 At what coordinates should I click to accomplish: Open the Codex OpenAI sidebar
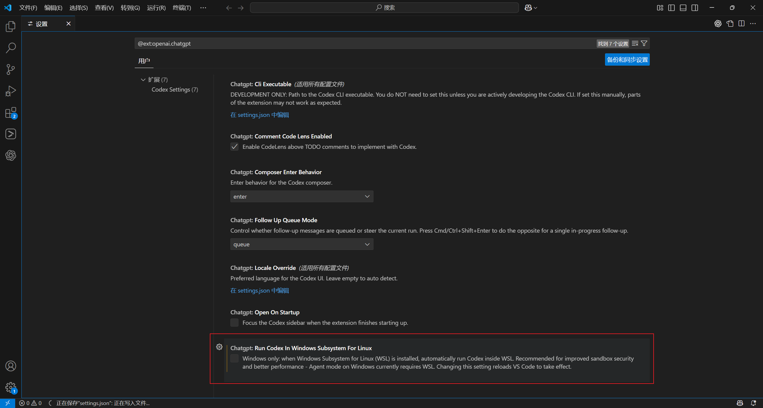(x=10, y=156)
